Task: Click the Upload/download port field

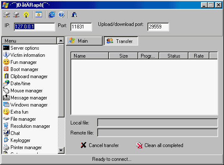Action: [158, 27]
